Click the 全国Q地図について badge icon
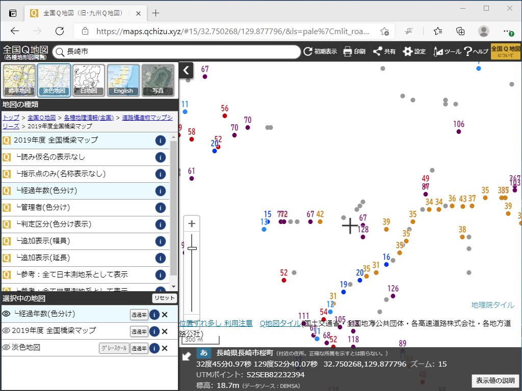Screen dimensions: 522x391 505,51
